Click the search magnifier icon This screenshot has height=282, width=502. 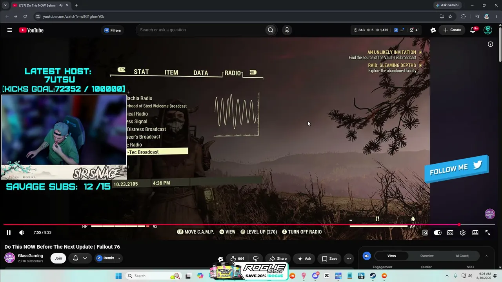(271, 30)
